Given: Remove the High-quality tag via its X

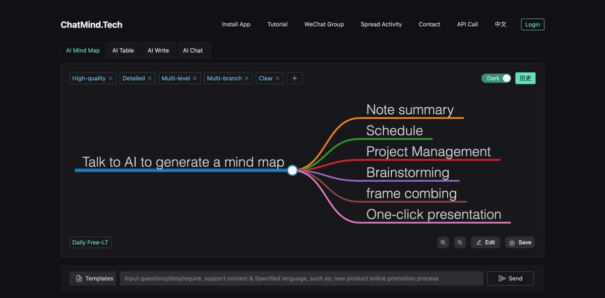Looking at the screenshot, I should [x=110, y=79].
